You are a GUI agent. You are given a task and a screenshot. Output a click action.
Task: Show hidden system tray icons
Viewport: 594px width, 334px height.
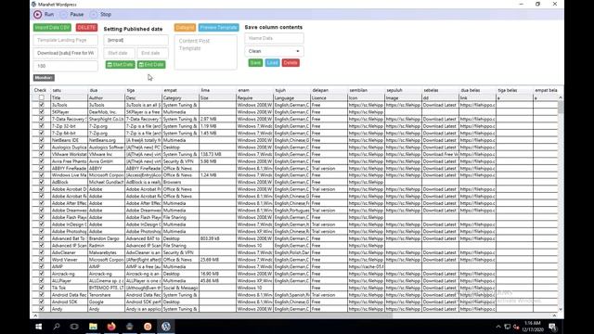498,327
